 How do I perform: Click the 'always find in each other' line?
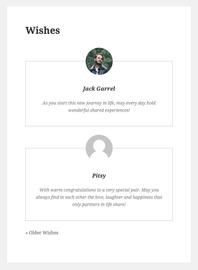pos(99,197)
